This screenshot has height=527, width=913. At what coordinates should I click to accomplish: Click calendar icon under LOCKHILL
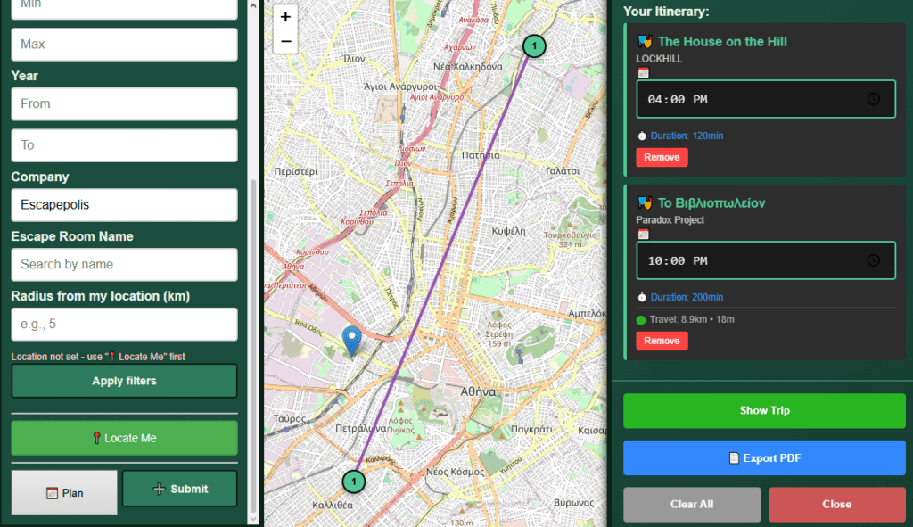(643, 72)
